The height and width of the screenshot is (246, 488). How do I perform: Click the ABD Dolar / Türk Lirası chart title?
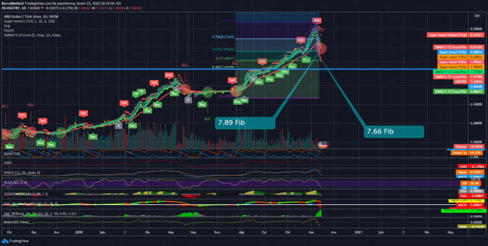pyautogui.click(x=31, y=16)
